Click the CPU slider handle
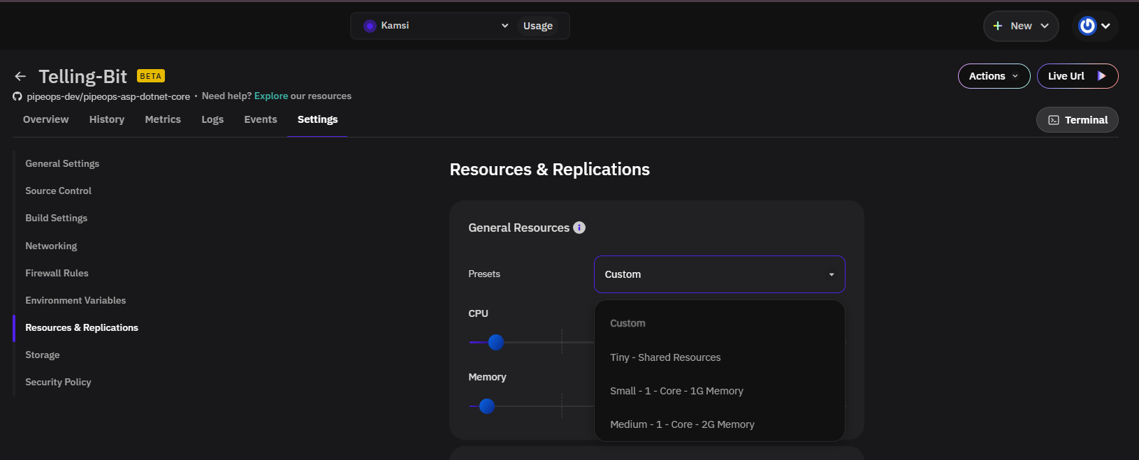This screenshot has height=460, width=1139. pos(496,342)
